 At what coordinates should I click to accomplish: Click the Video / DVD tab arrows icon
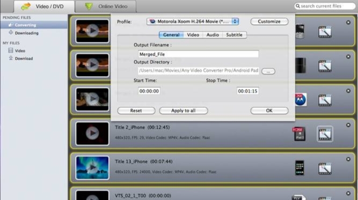[26, 6]
